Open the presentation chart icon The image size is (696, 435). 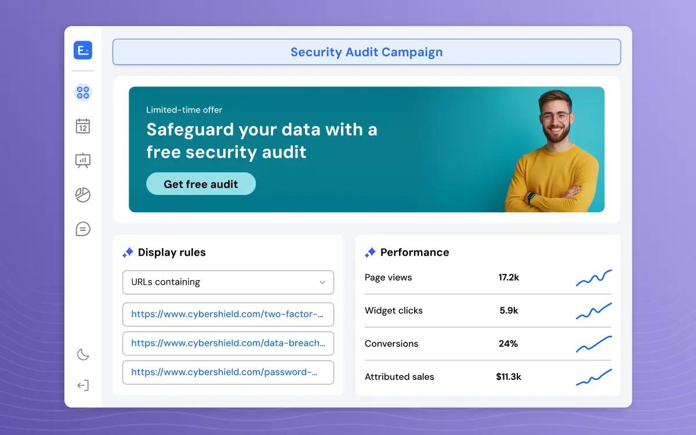[83, 160]
